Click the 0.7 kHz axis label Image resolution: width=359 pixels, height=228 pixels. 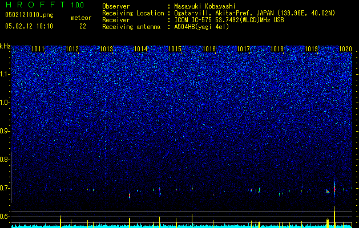pyautogui.click(x=5, y=188)
